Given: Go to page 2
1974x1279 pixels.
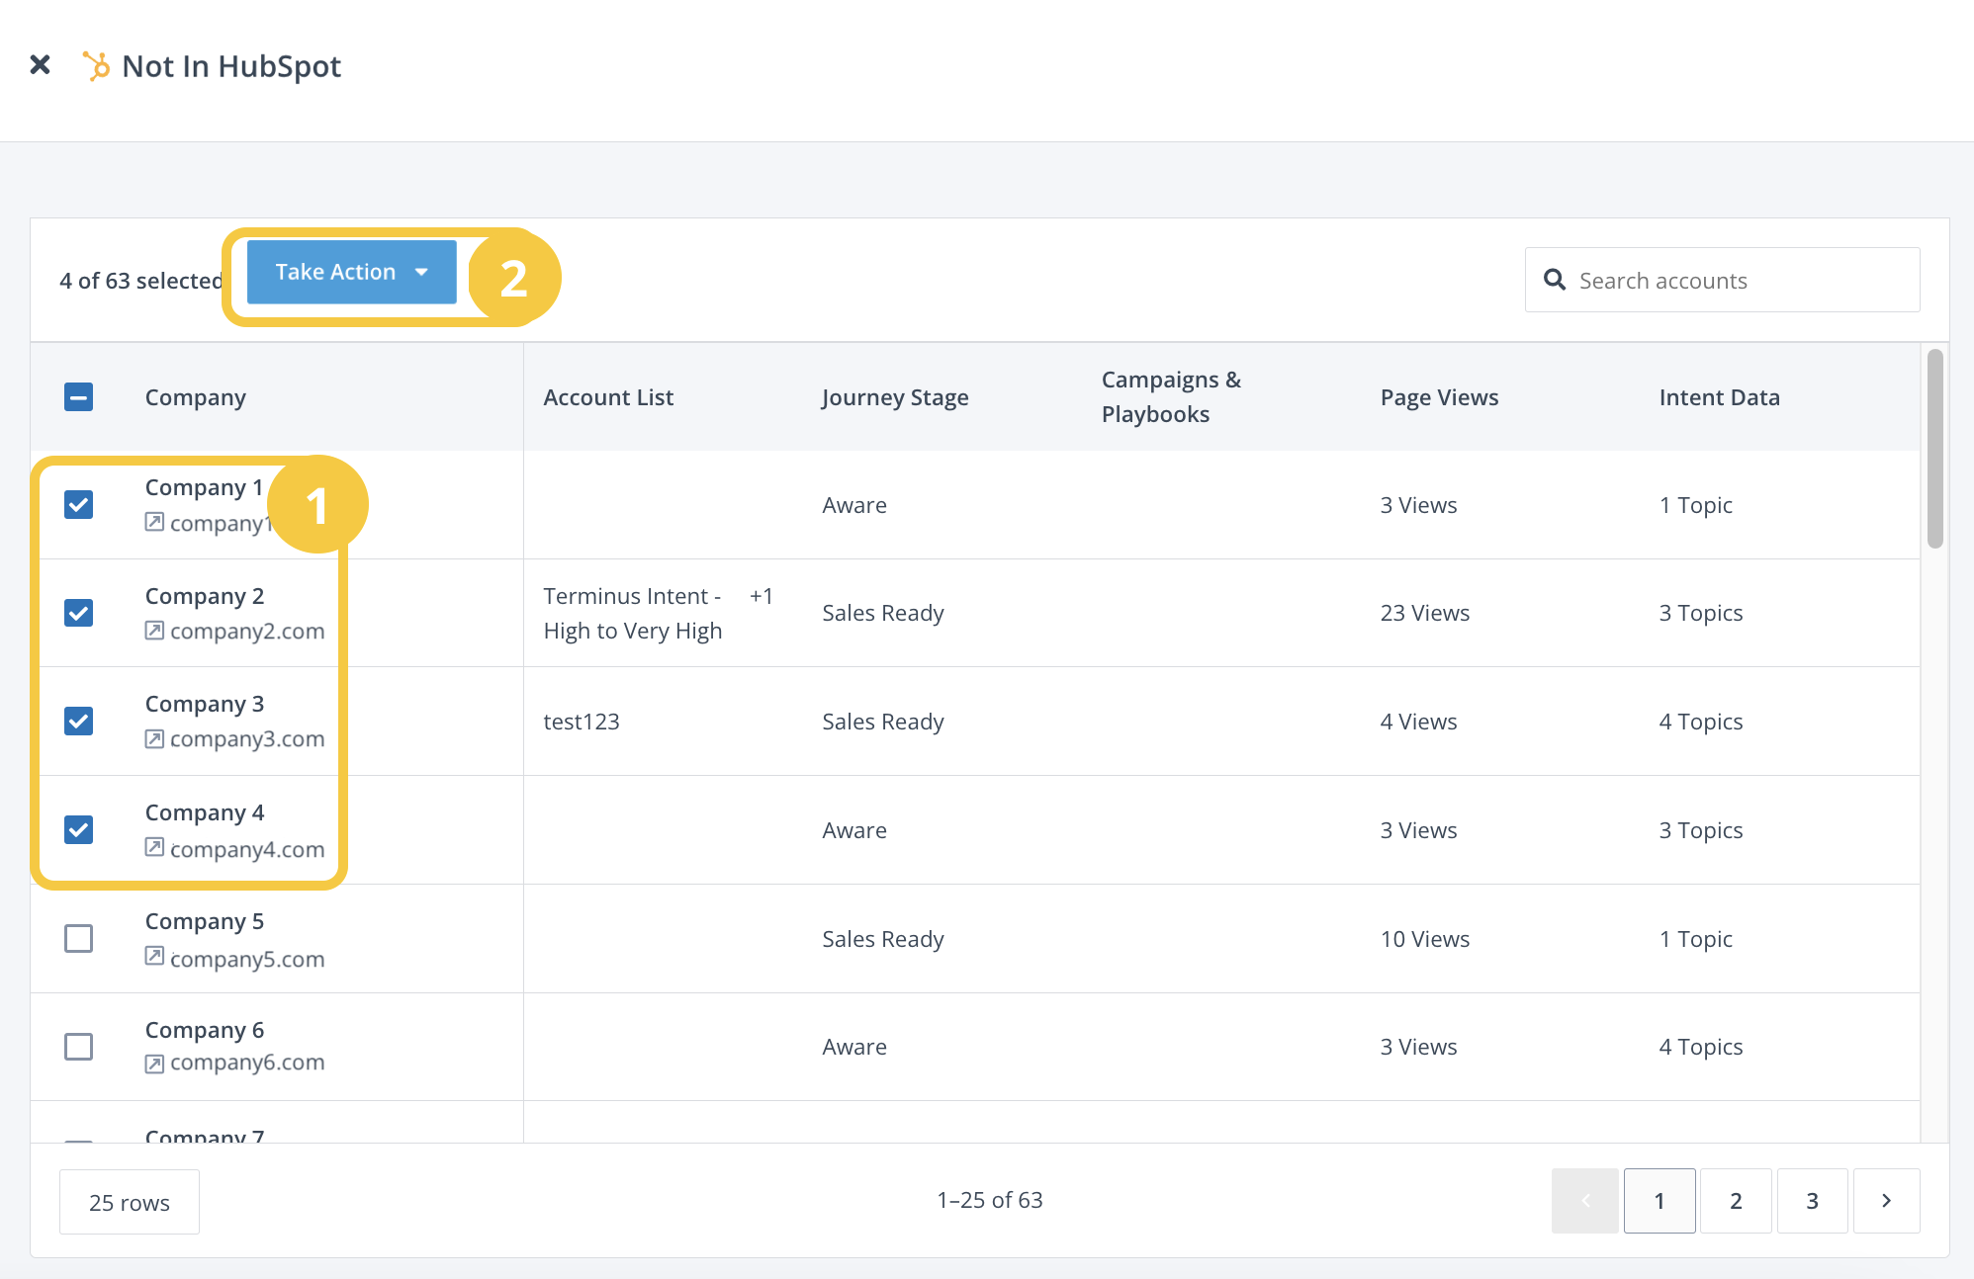Looking at the screenshot, I should click(1736, 1201).
